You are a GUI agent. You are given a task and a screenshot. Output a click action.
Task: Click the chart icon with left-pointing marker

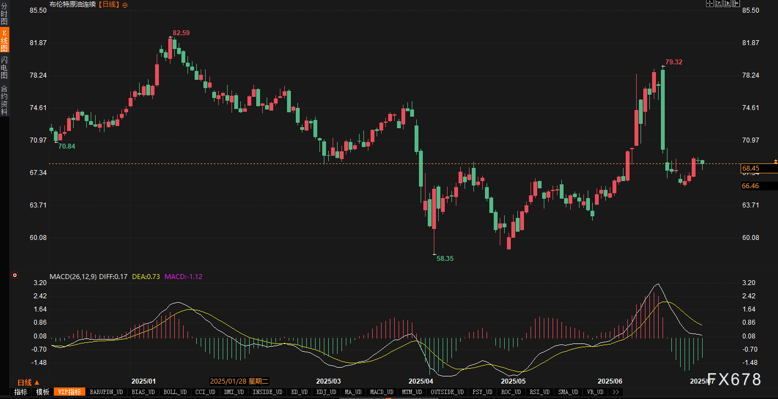point(719,4)
